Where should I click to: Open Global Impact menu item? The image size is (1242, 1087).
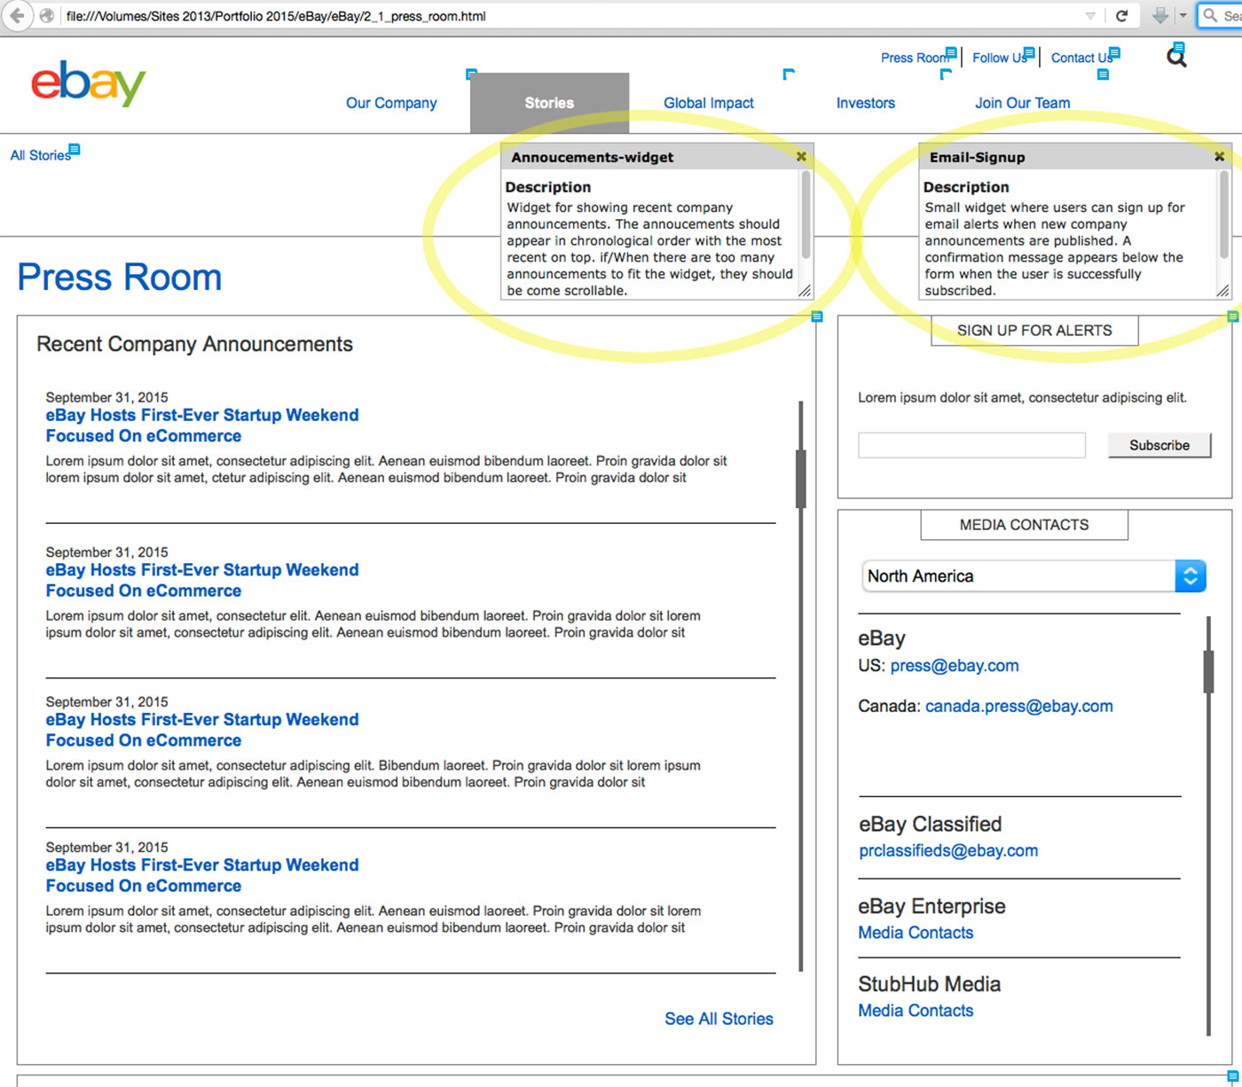click(709, 103)
